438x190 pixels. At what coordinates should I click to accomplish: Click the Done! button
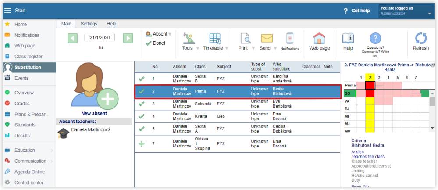(156, 43)
